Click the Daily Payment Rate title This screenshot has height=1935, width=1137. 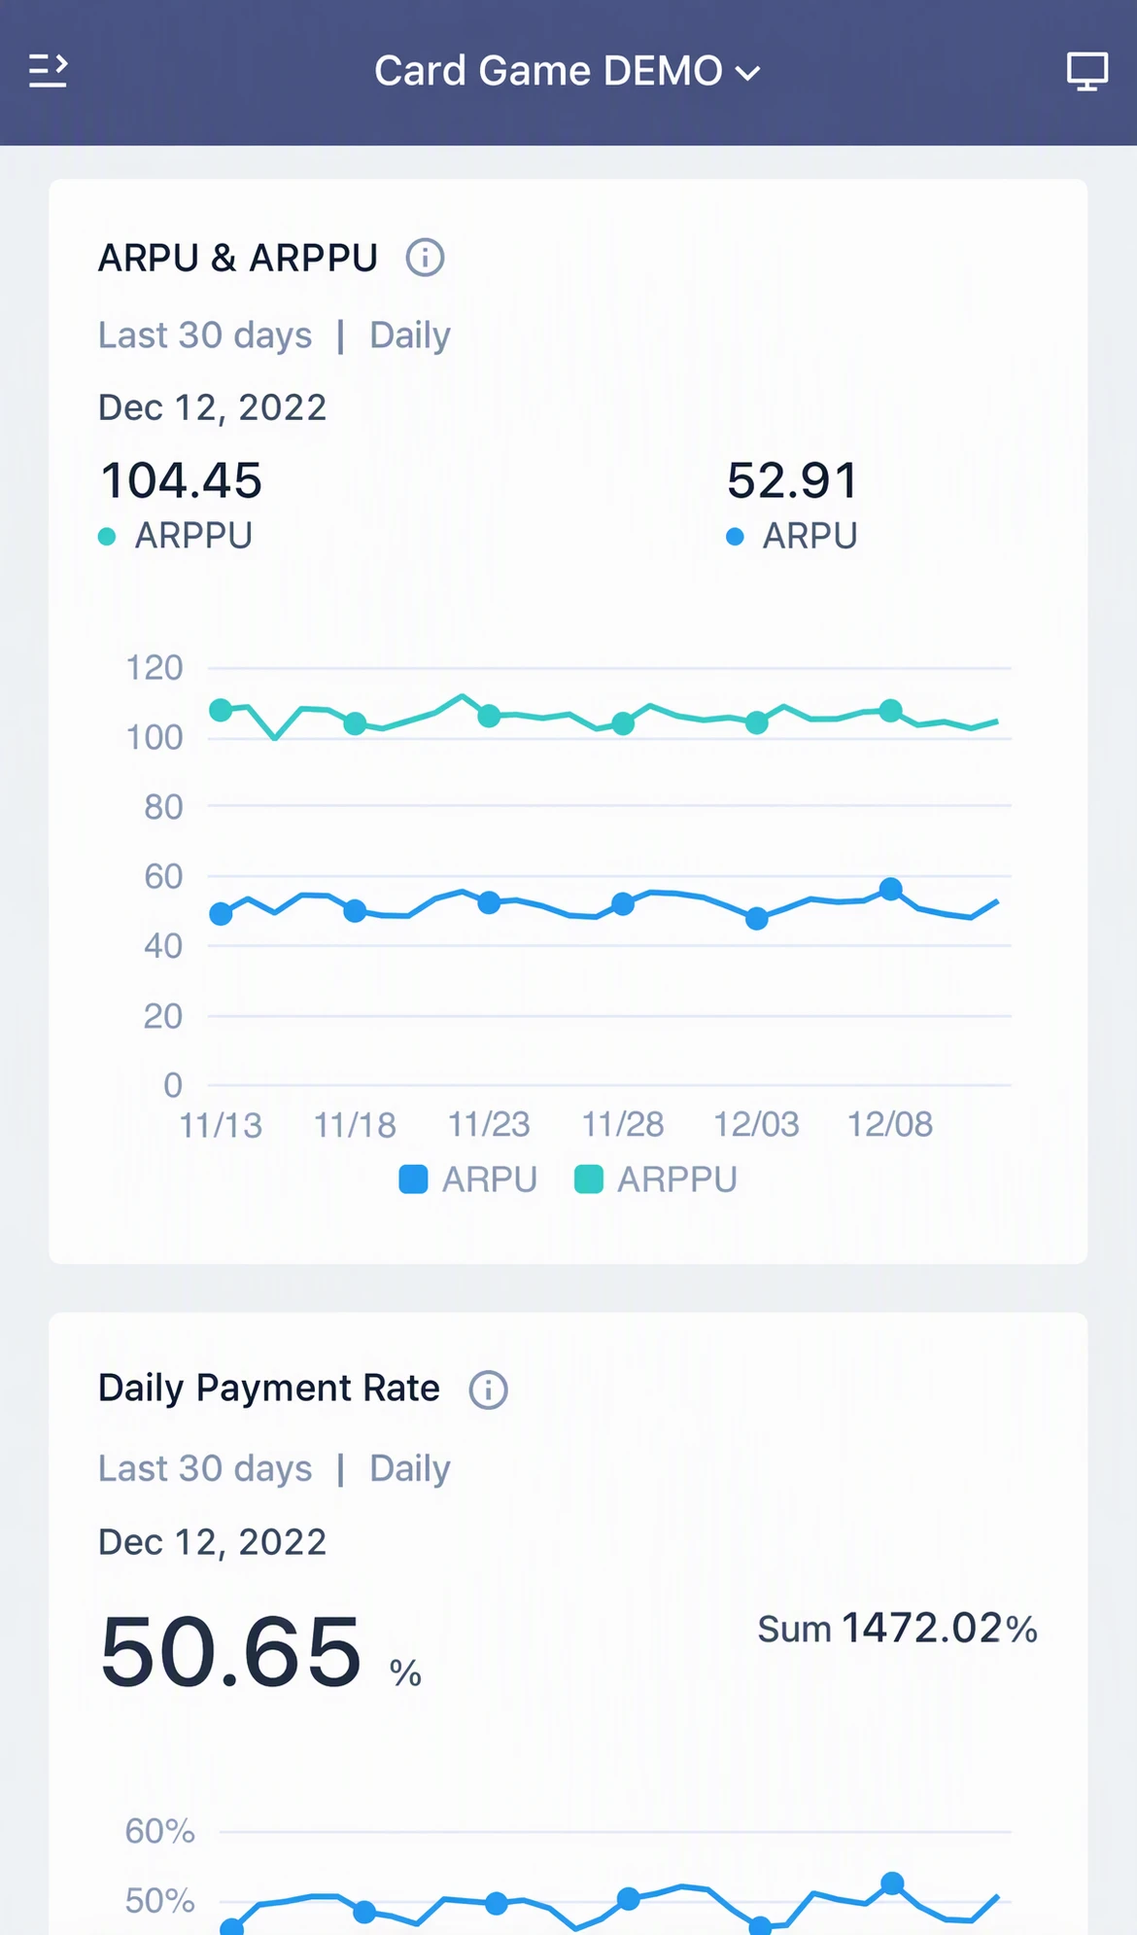(269, 1389)
